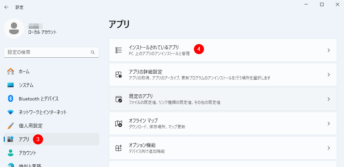Click the 設定 window title text

click(19, 7)
